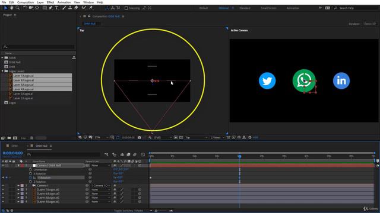Select the Small Screen workspace
Screen dimensions: 380x213
[268, 8]
